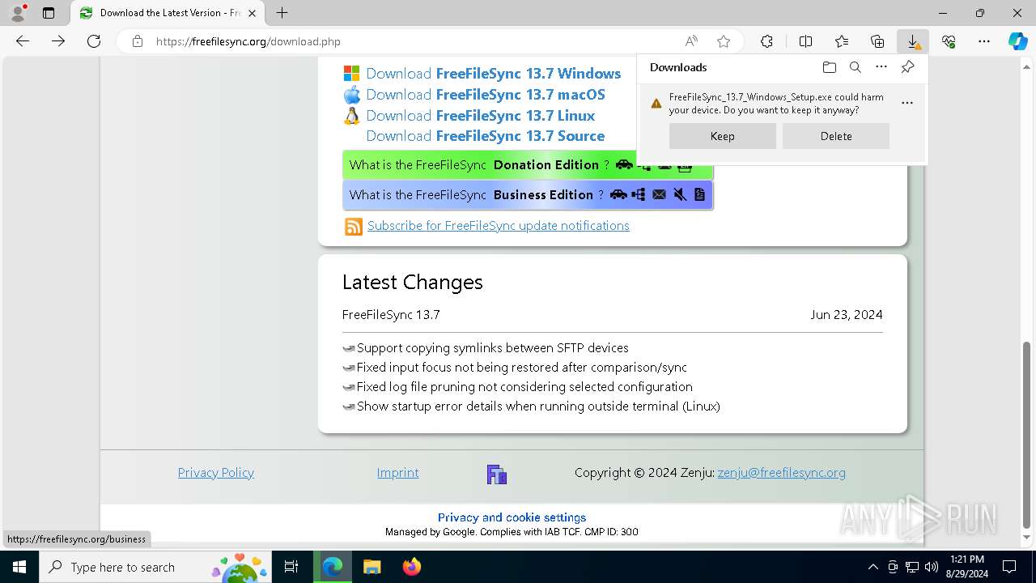
Task: Open more actions for FreeFileSync setup download
Action: click(x=907, y=103)
